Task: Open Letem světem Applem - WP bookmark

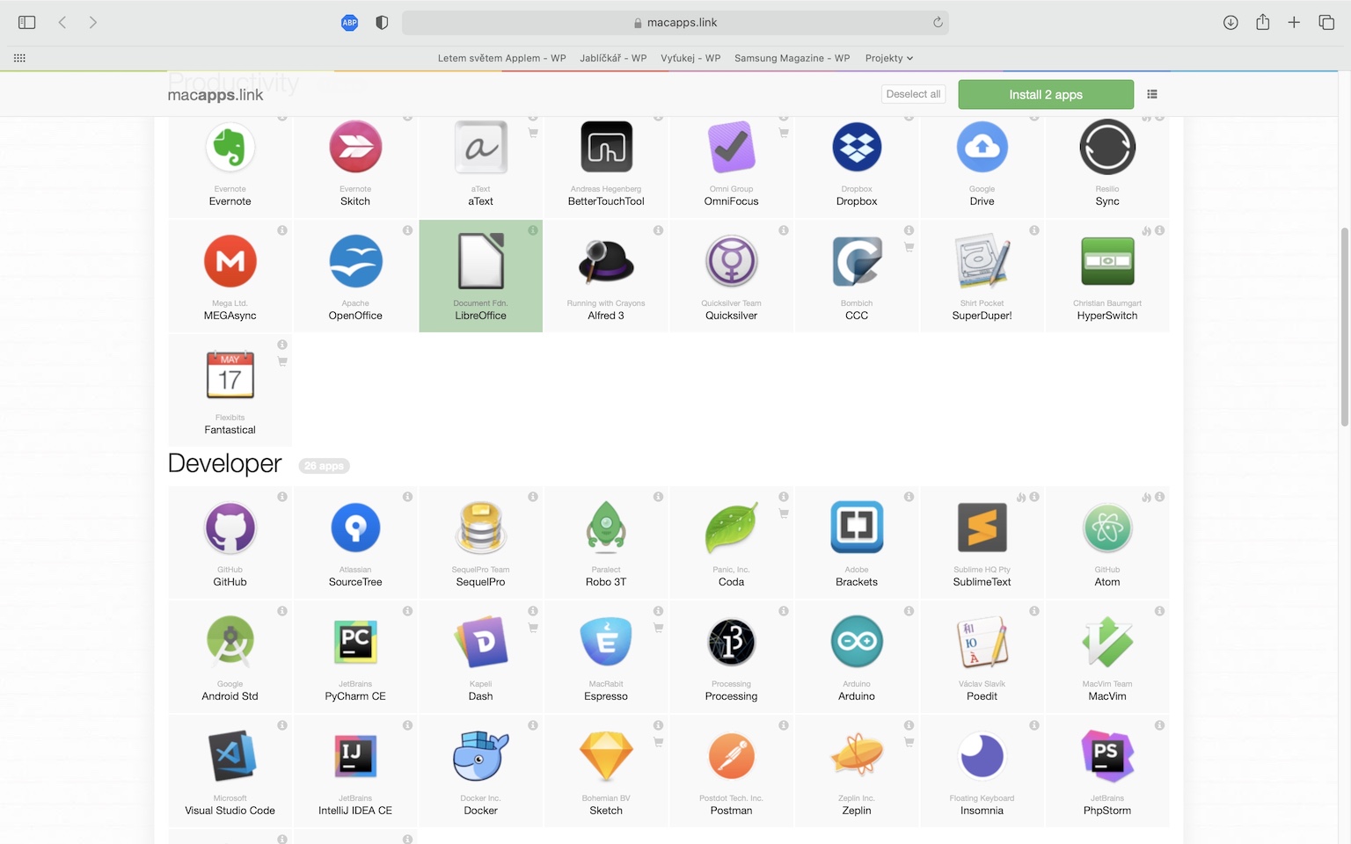Action: (502, 58)
